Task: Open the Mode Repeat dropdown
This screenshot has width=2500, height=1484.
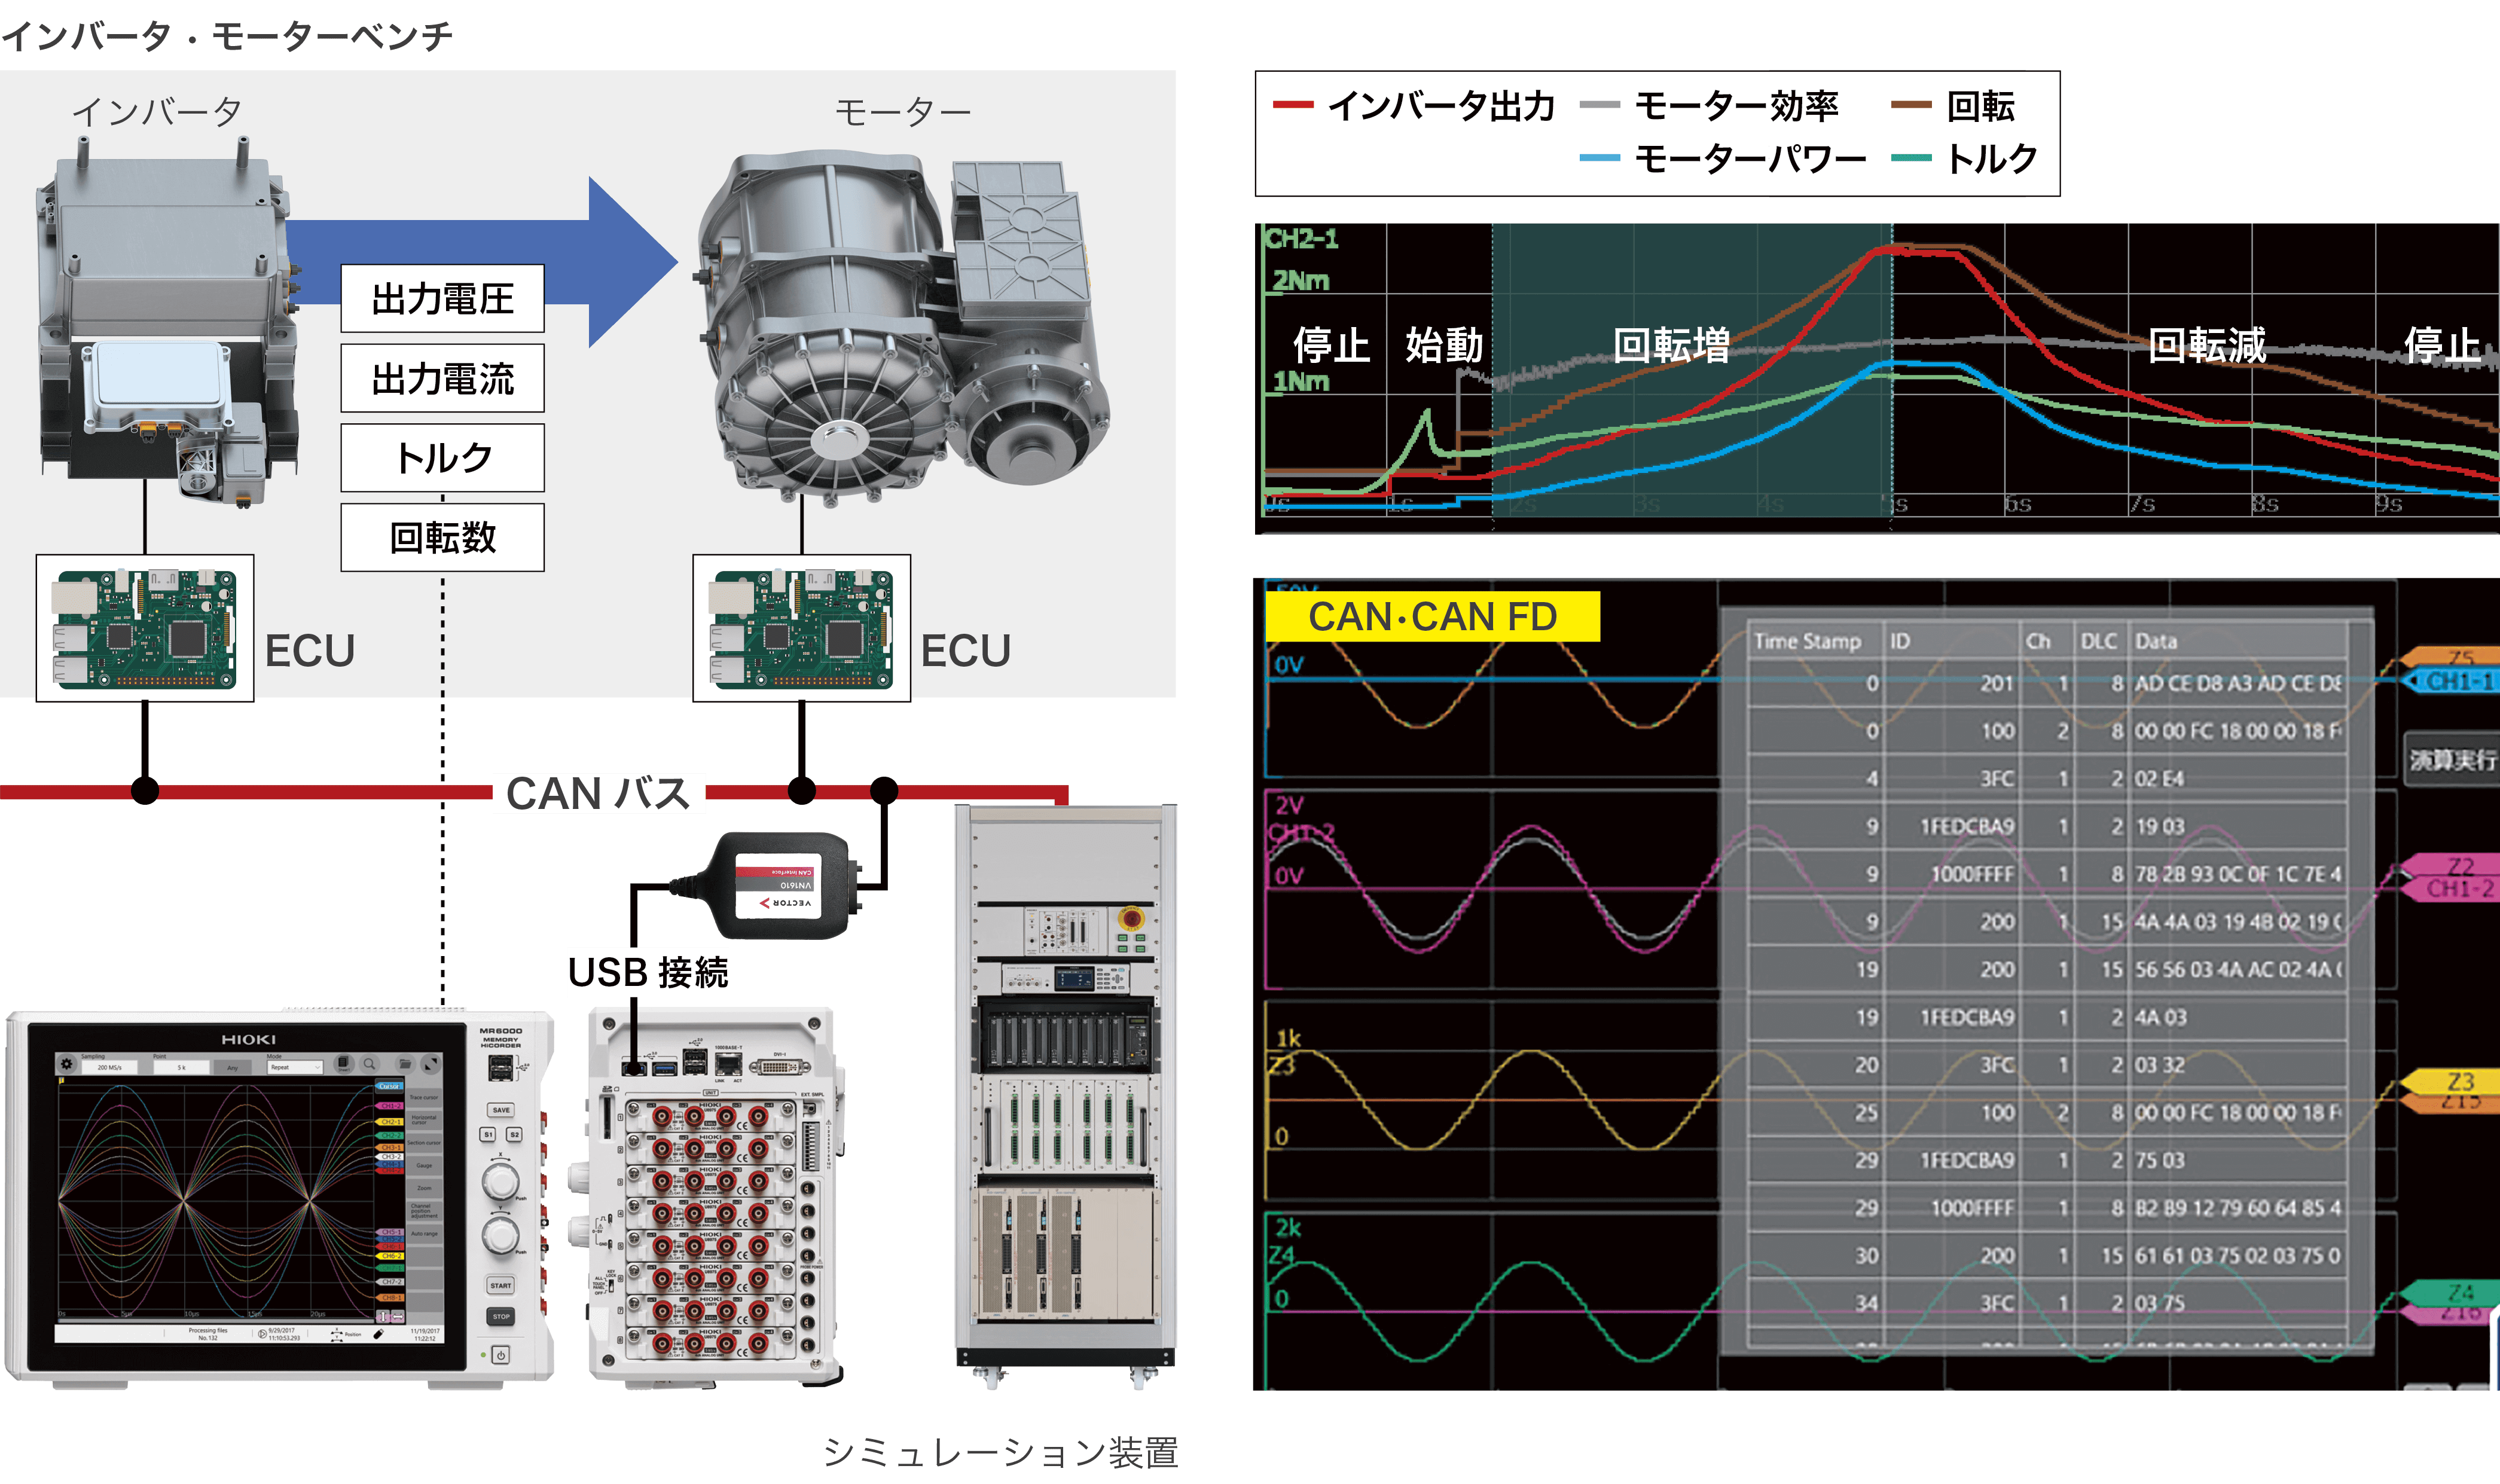Action: tap(295, 1067)
